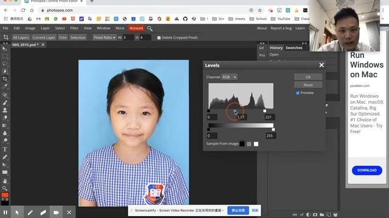Select the Crop tool in left toolbar
The image size is (389, 218).
click(4, 79)
